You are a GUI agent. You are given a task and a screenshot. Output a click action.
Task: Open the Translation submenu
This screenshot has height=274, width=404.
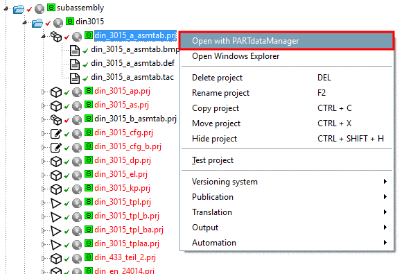coord(287,212)
